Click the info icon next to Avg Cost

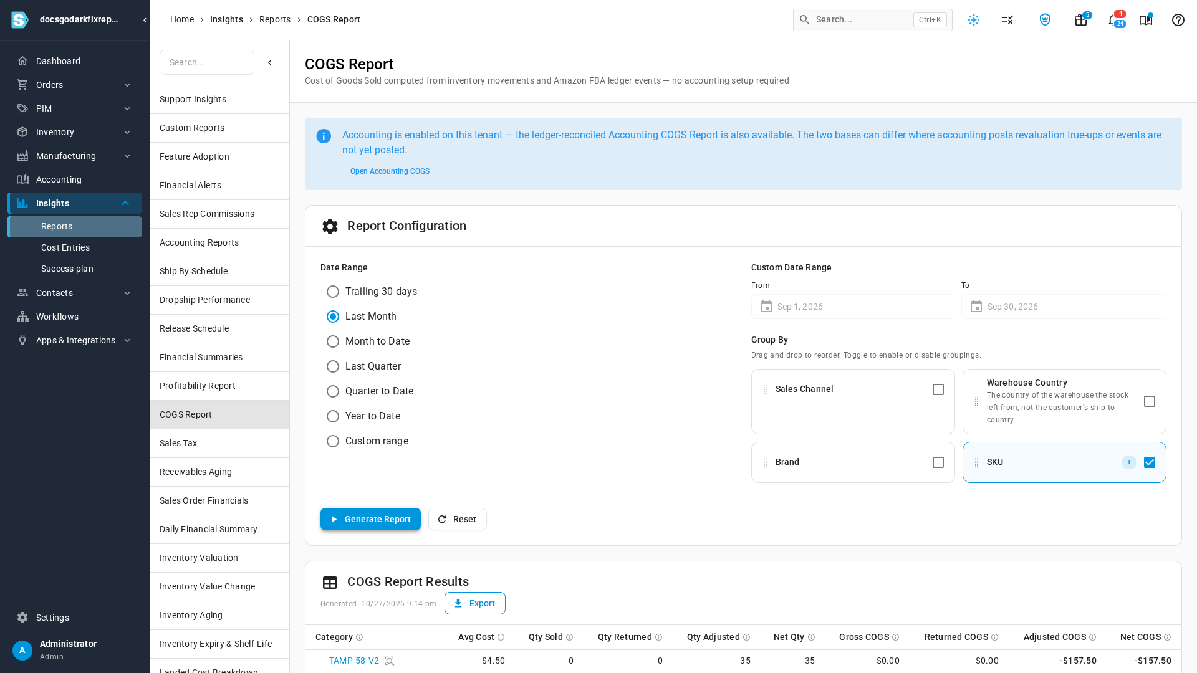point(501,637)
